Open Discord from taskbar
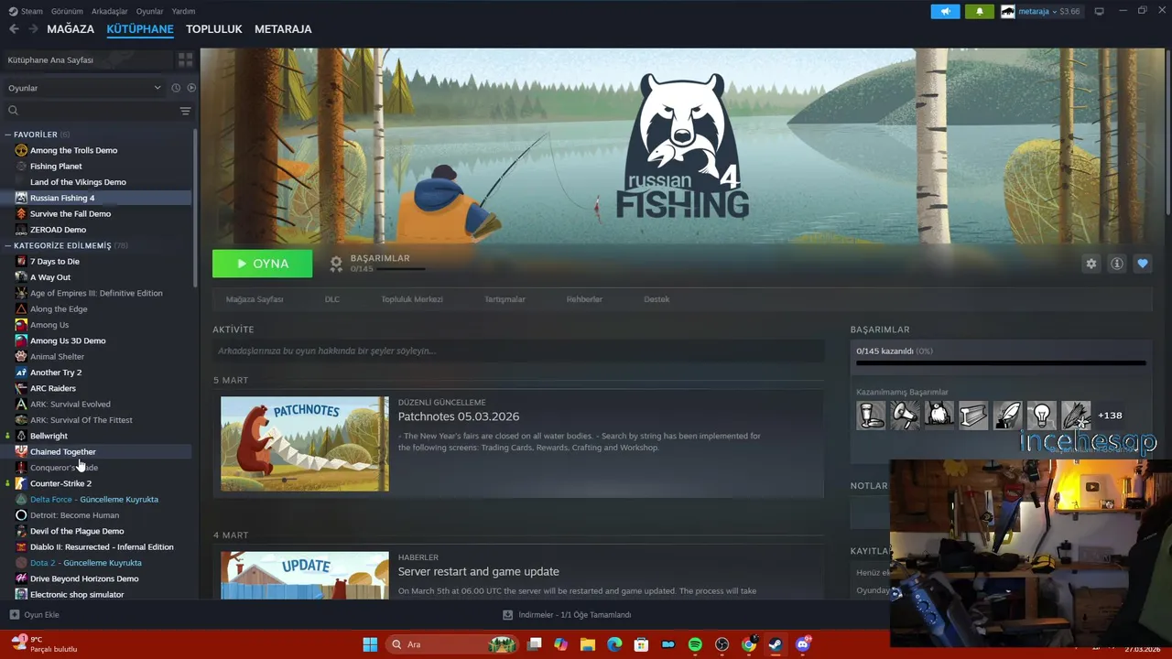The height and width of the screenshot is (659, 1172). pos(803,644)
